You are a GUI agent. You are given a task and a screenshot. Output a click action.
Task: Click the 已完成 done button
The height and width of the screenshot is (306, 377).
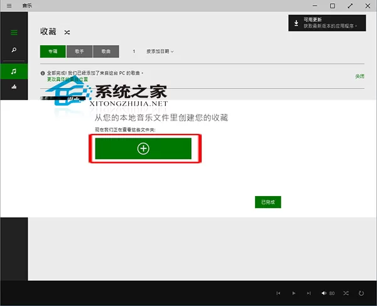pos(268,202)
